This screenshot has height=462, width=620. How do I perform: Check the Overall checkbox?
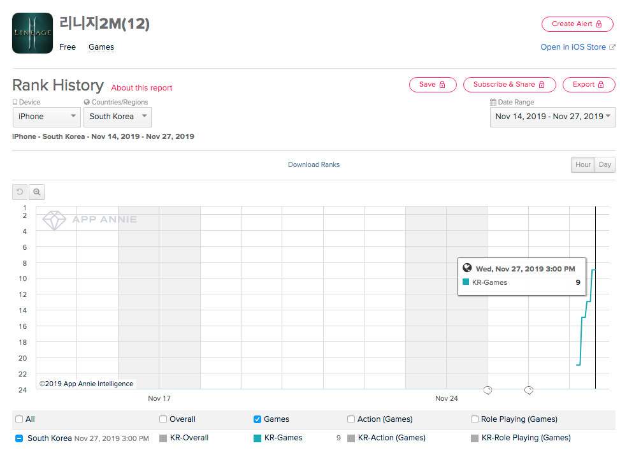163,419
